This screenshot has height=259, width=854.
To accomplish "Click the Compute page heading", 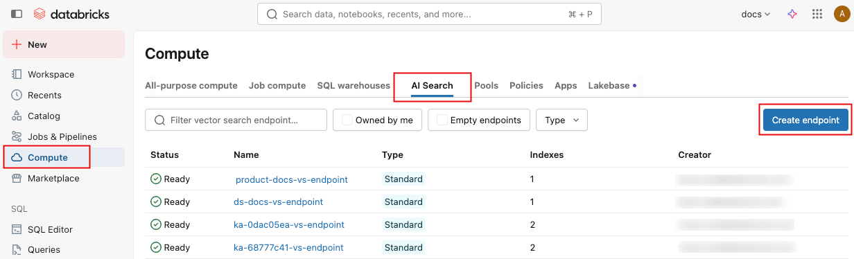I will click(x=177, y=53).
